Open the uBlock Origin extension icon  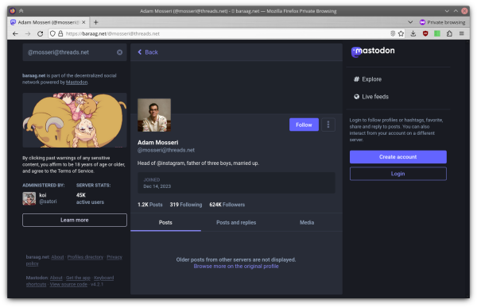425,33
